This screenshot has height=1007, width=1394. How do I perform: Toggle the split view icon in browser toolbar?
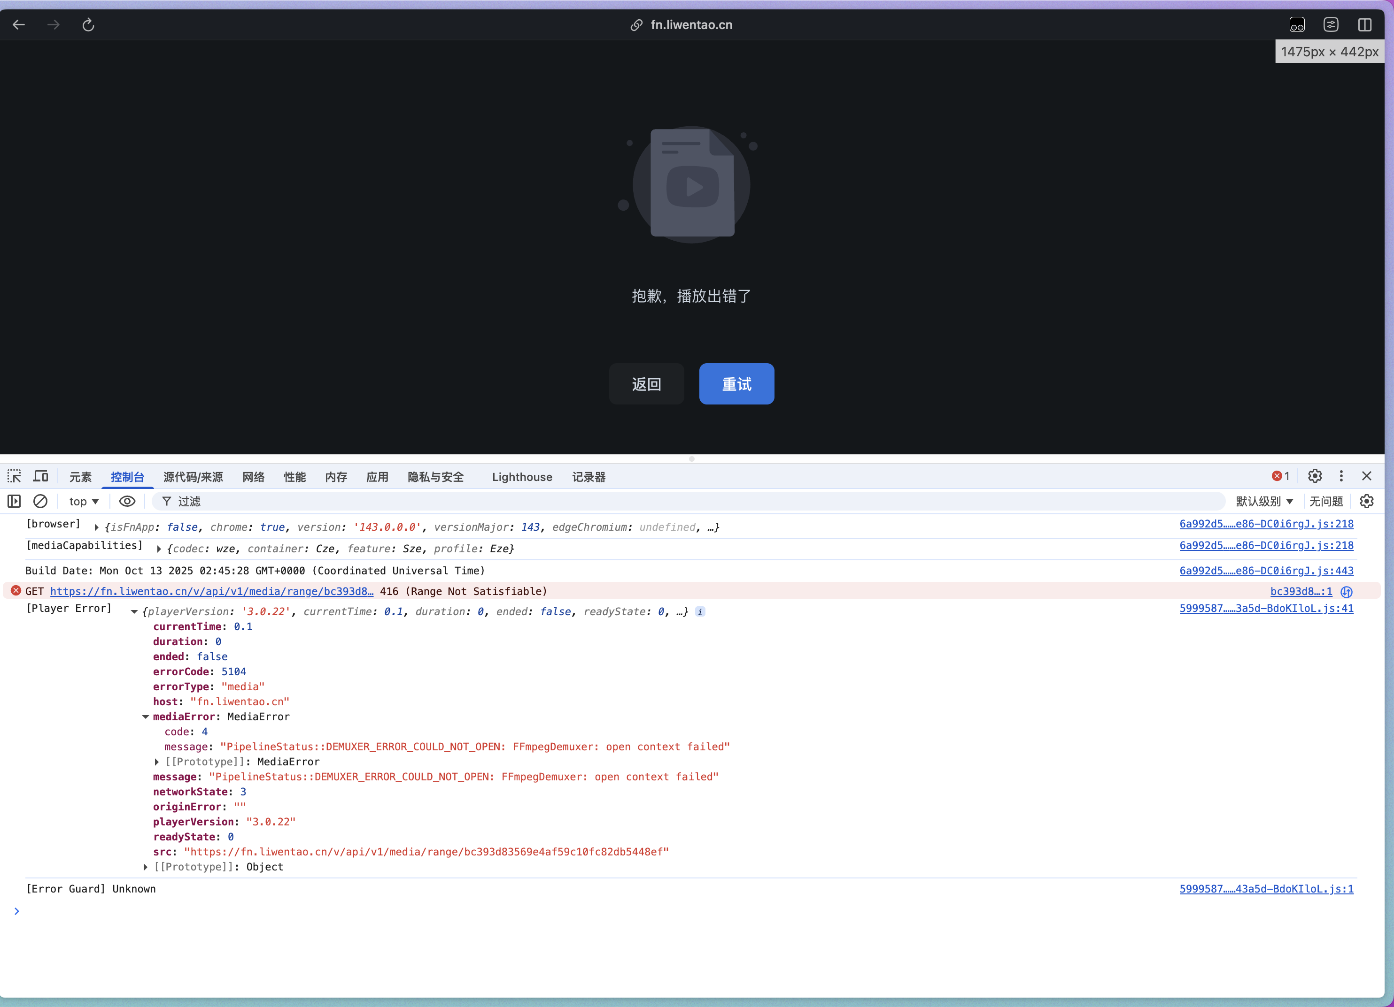(x=1364, y=24)
